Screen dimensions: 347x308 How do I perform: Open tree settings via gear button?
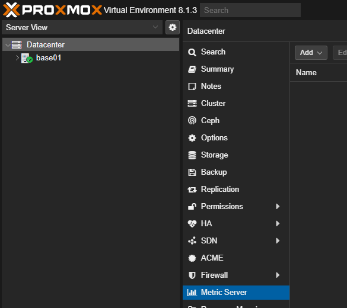point(173,27)
